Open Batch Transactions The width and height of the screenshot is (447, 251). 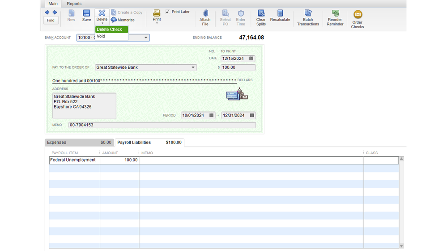(308, 18)
